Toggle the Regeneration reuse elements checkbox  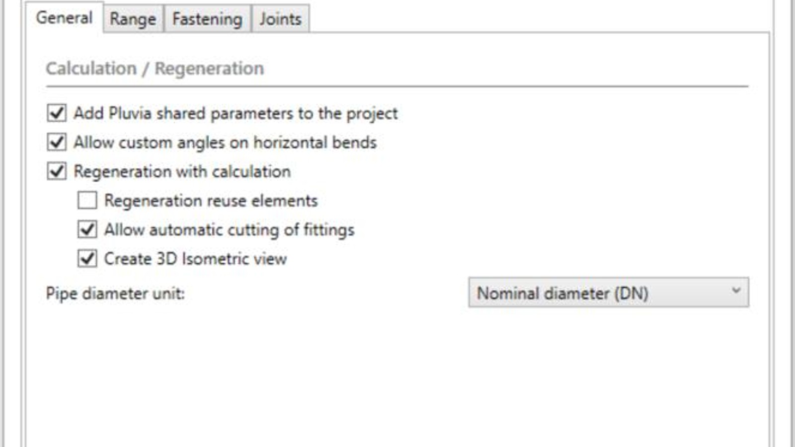(x=88, y=201)
